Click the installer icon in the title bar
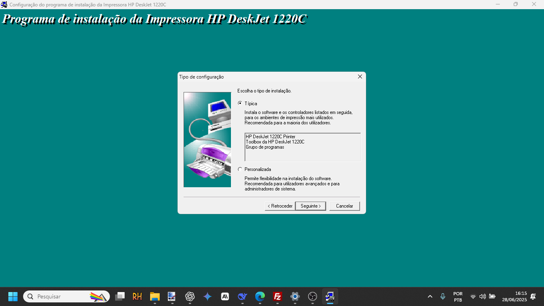 point(4,4)
